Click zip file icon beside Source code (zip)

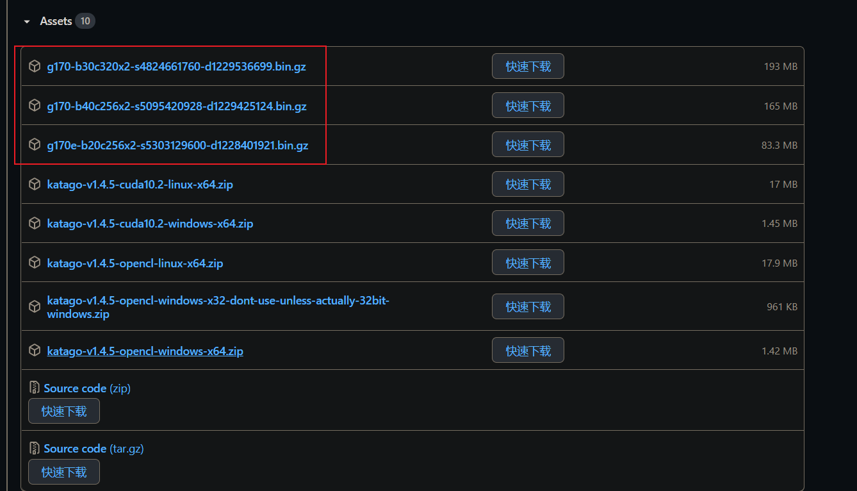[x=35, y=388]
